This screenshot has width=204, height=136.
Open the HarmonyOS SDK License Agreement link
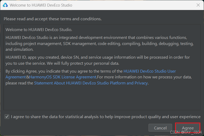pyautogui.click(x=63, y=77)
